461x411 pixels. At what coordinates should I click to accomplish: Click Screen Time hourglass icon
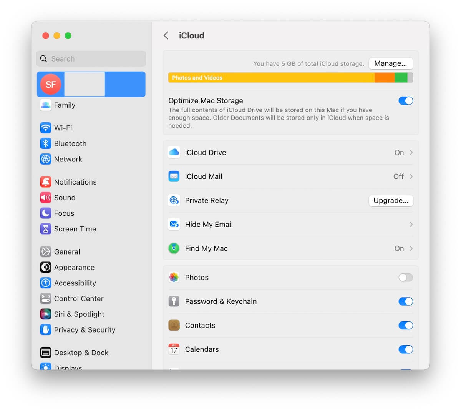coord(46,229)
